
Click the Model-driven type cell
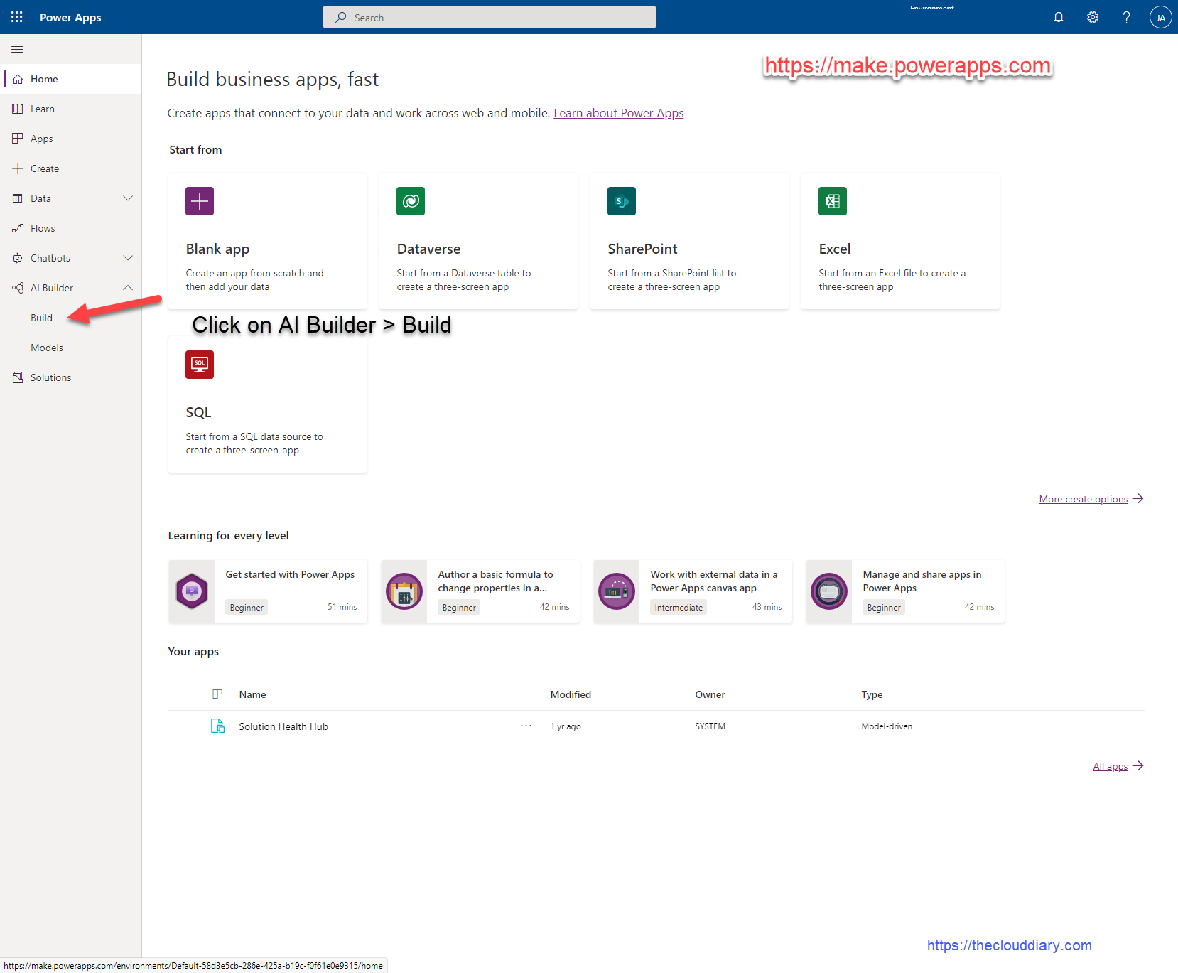(887, 726)
